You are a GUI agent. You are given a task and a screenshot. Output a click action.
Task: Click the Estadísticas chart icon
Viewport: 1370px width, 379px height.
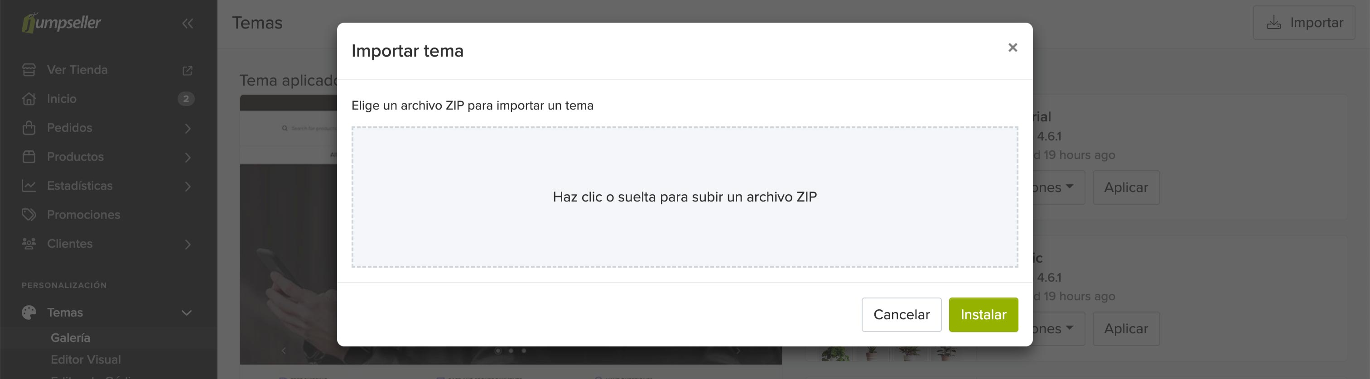[29, 186]
